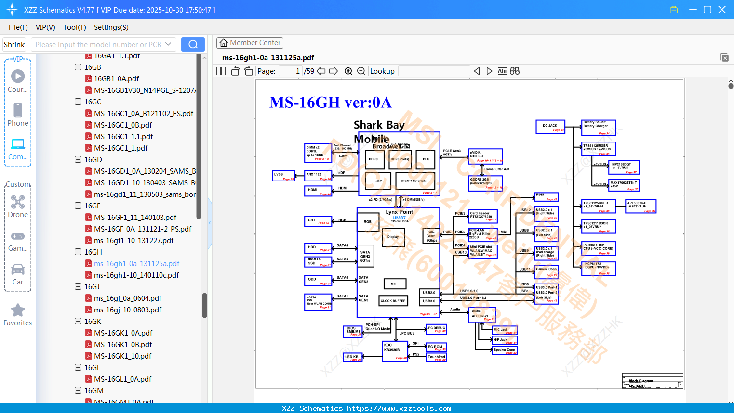Open MS-16GF1_11_140103.pdf file
The image size is (734, 413).
pos(135,218)
